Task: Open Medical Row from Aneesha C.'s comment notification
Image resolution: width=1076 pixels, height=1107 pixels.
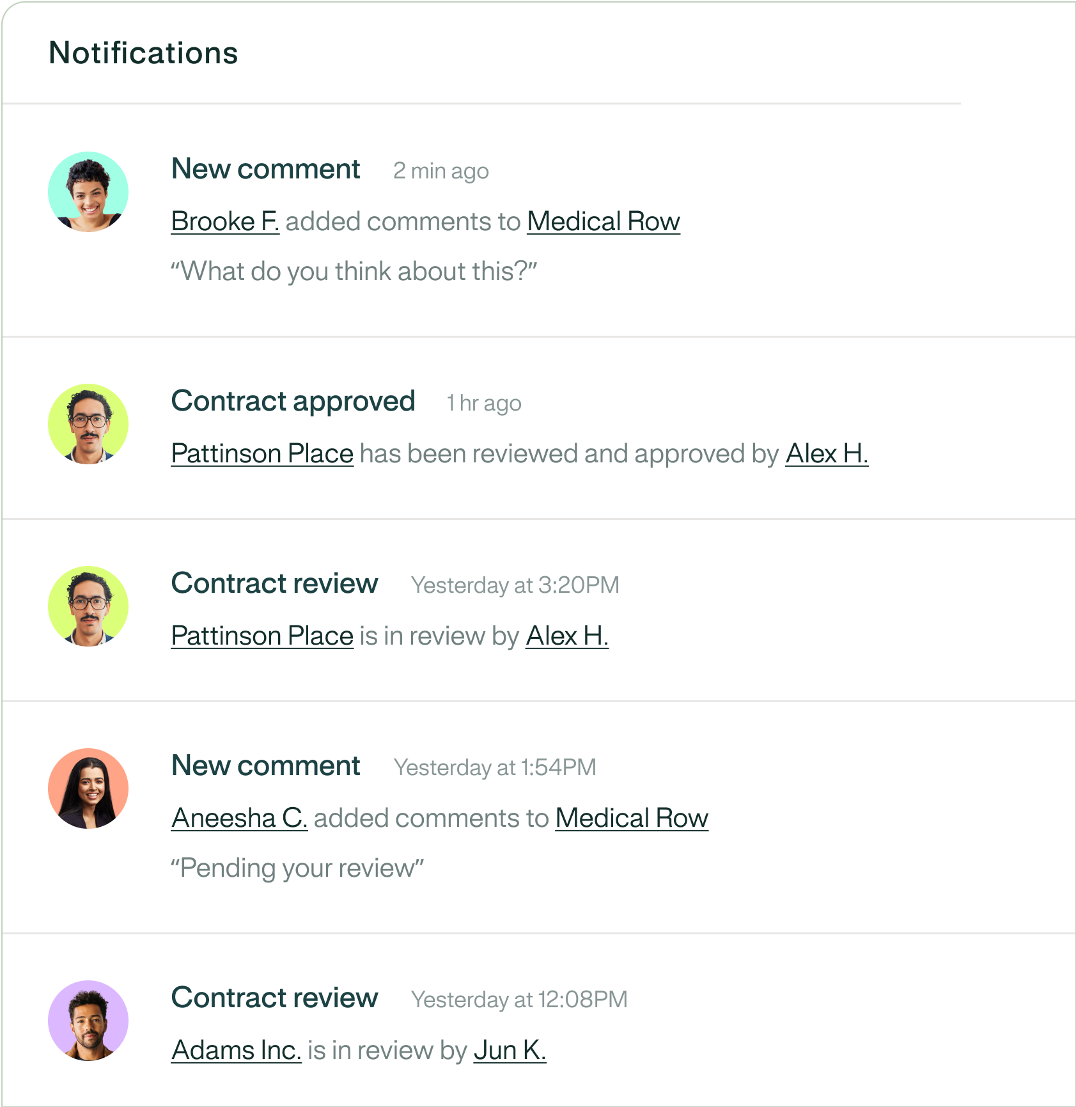Action: (631, 818)
